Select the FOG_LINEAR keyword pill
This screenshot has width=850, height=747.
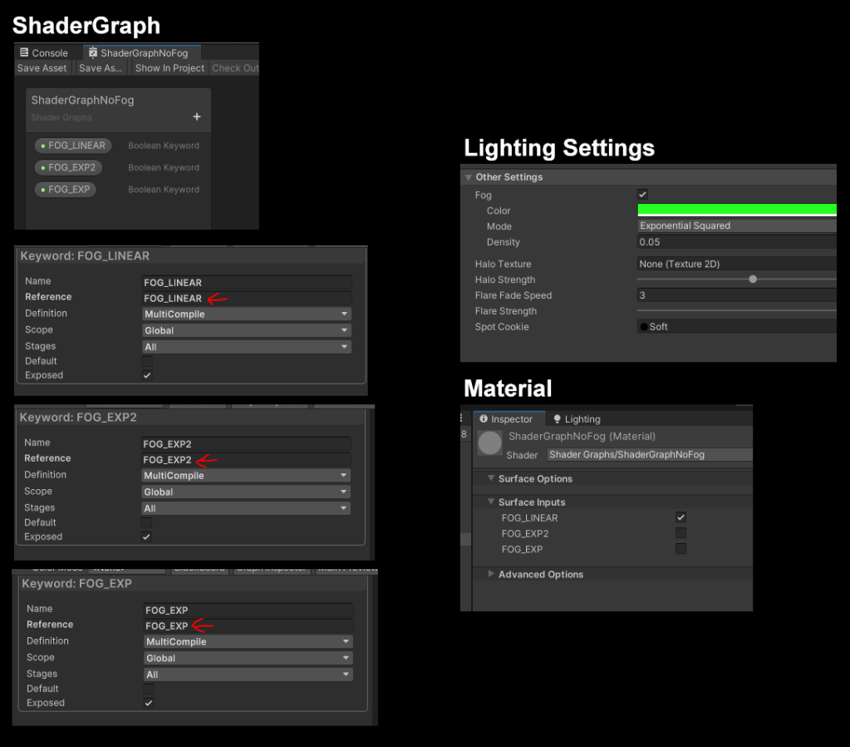pos(73,146)
